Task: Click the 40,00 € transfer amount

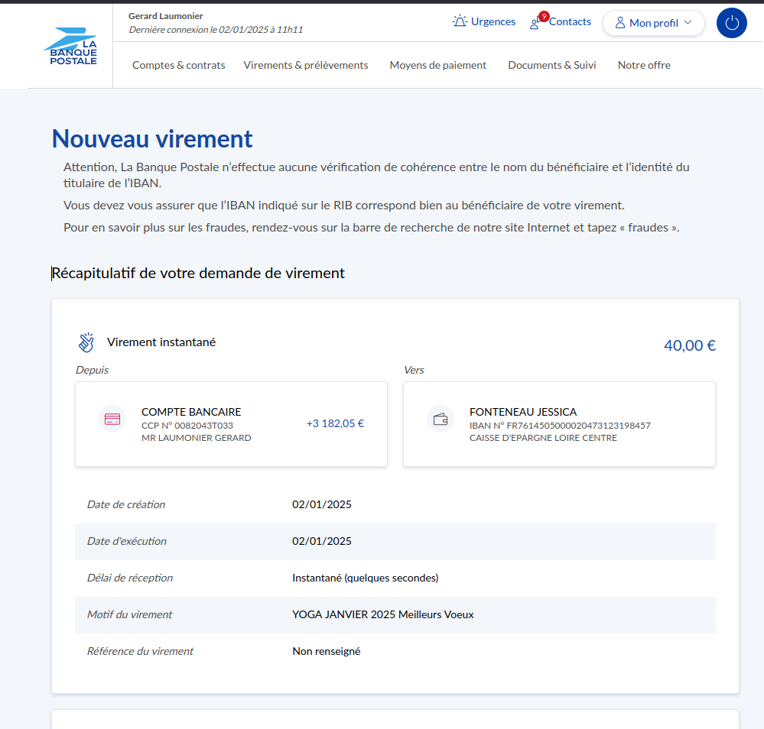Action: tap(689, 345)
